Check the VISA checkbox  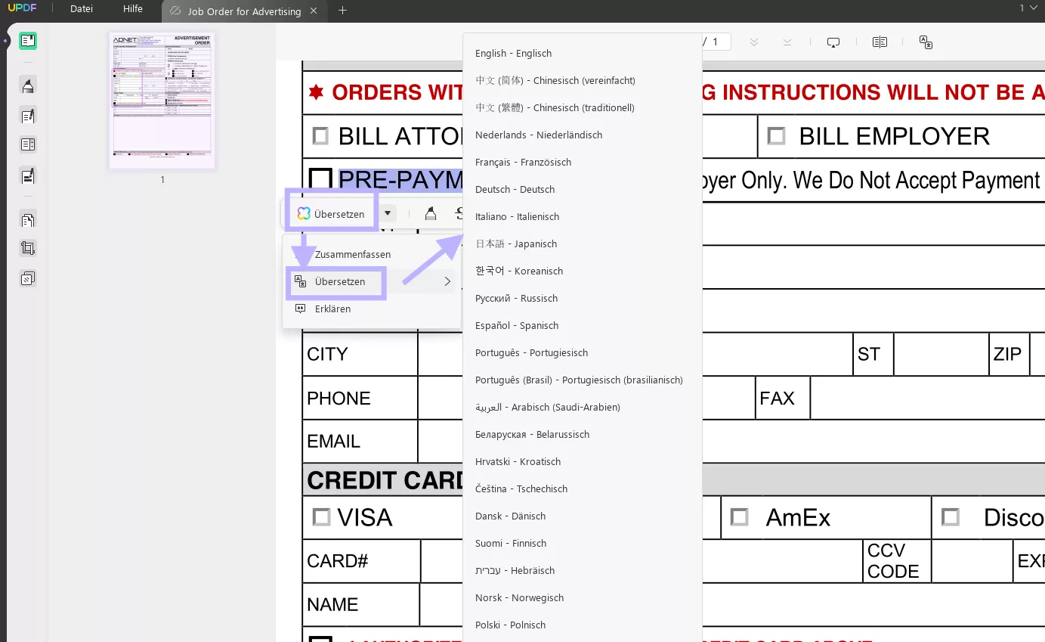[321, 517]
